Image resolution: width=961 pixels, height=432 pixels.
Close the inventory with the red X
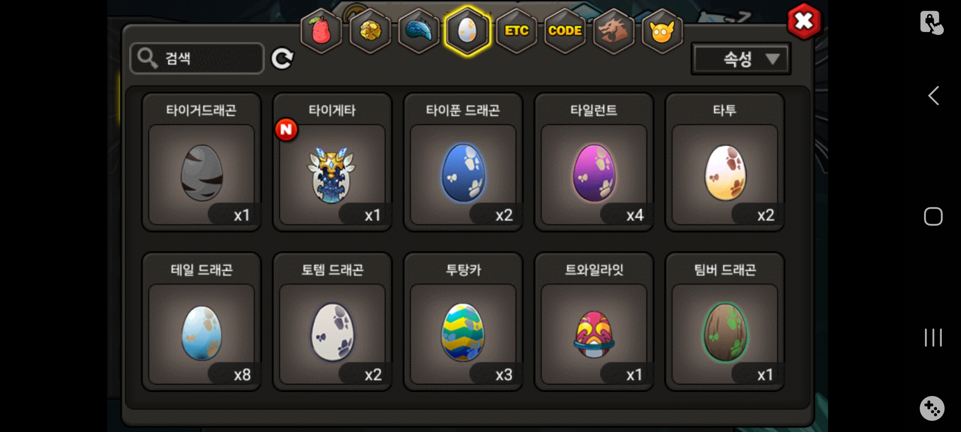tap(804, 22)
